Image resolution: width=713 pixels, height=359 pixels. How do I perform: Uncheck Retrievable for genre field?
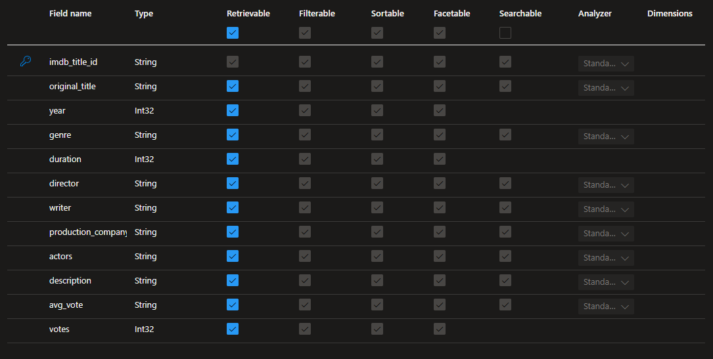(233, 135)
